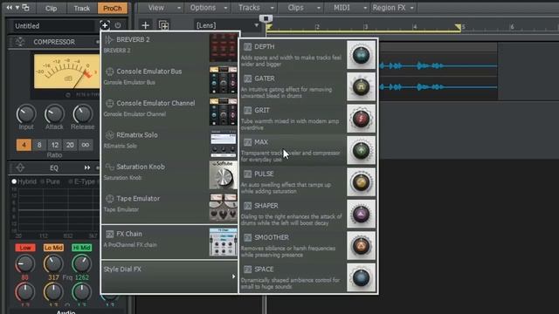This screenshot has width=559, height=314.
Task: Click compressor Release knob
Action: click(x=82, y=114)
